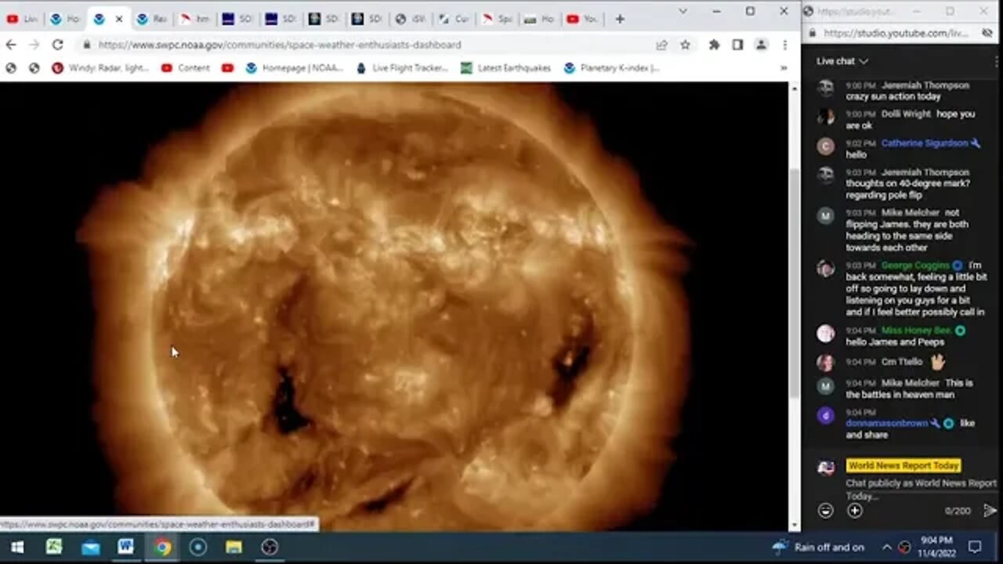The height and width of the screenshot is (564, 1003).
Task: Click the first globe bookmark icon
Action: coord(11,68)
